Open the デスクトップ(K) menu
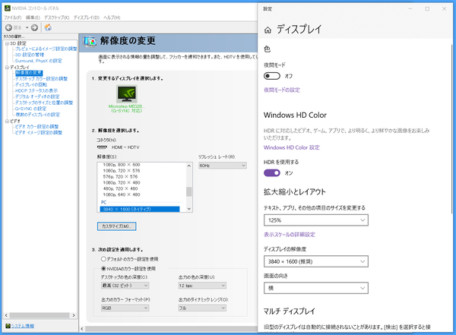 (x=57, y=17)
